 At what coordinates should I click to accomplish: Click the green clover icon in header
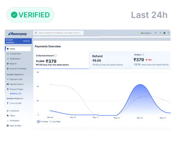click(165, 33)
